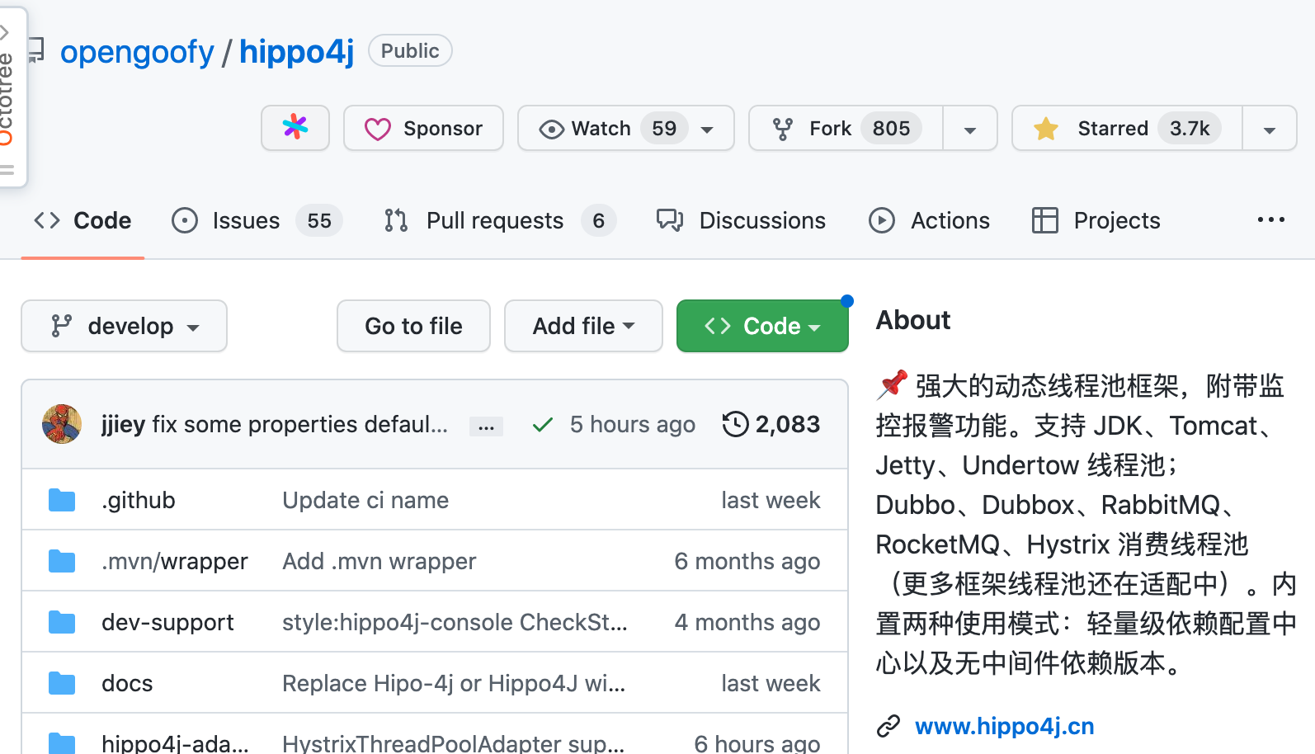The image size is (1315, 754).
Task: Open the Actions tab
Action: point(929,220)
